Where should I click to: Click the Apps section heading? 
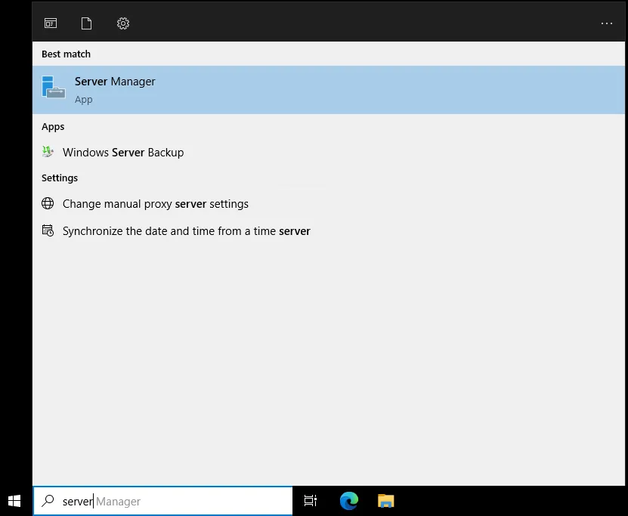(53, 126)
